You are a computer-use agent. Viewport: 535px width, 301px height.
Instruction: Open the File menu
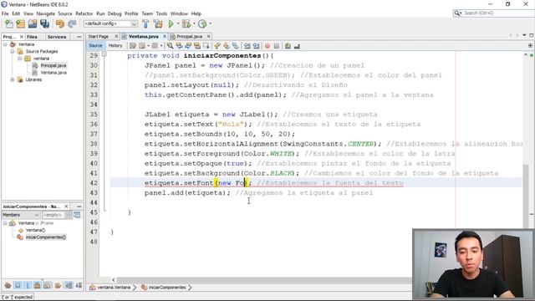(5, 13)
